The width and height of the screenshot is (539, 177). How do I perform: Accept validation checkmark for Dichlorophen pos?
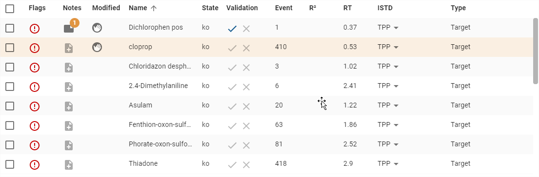point(232,29)
